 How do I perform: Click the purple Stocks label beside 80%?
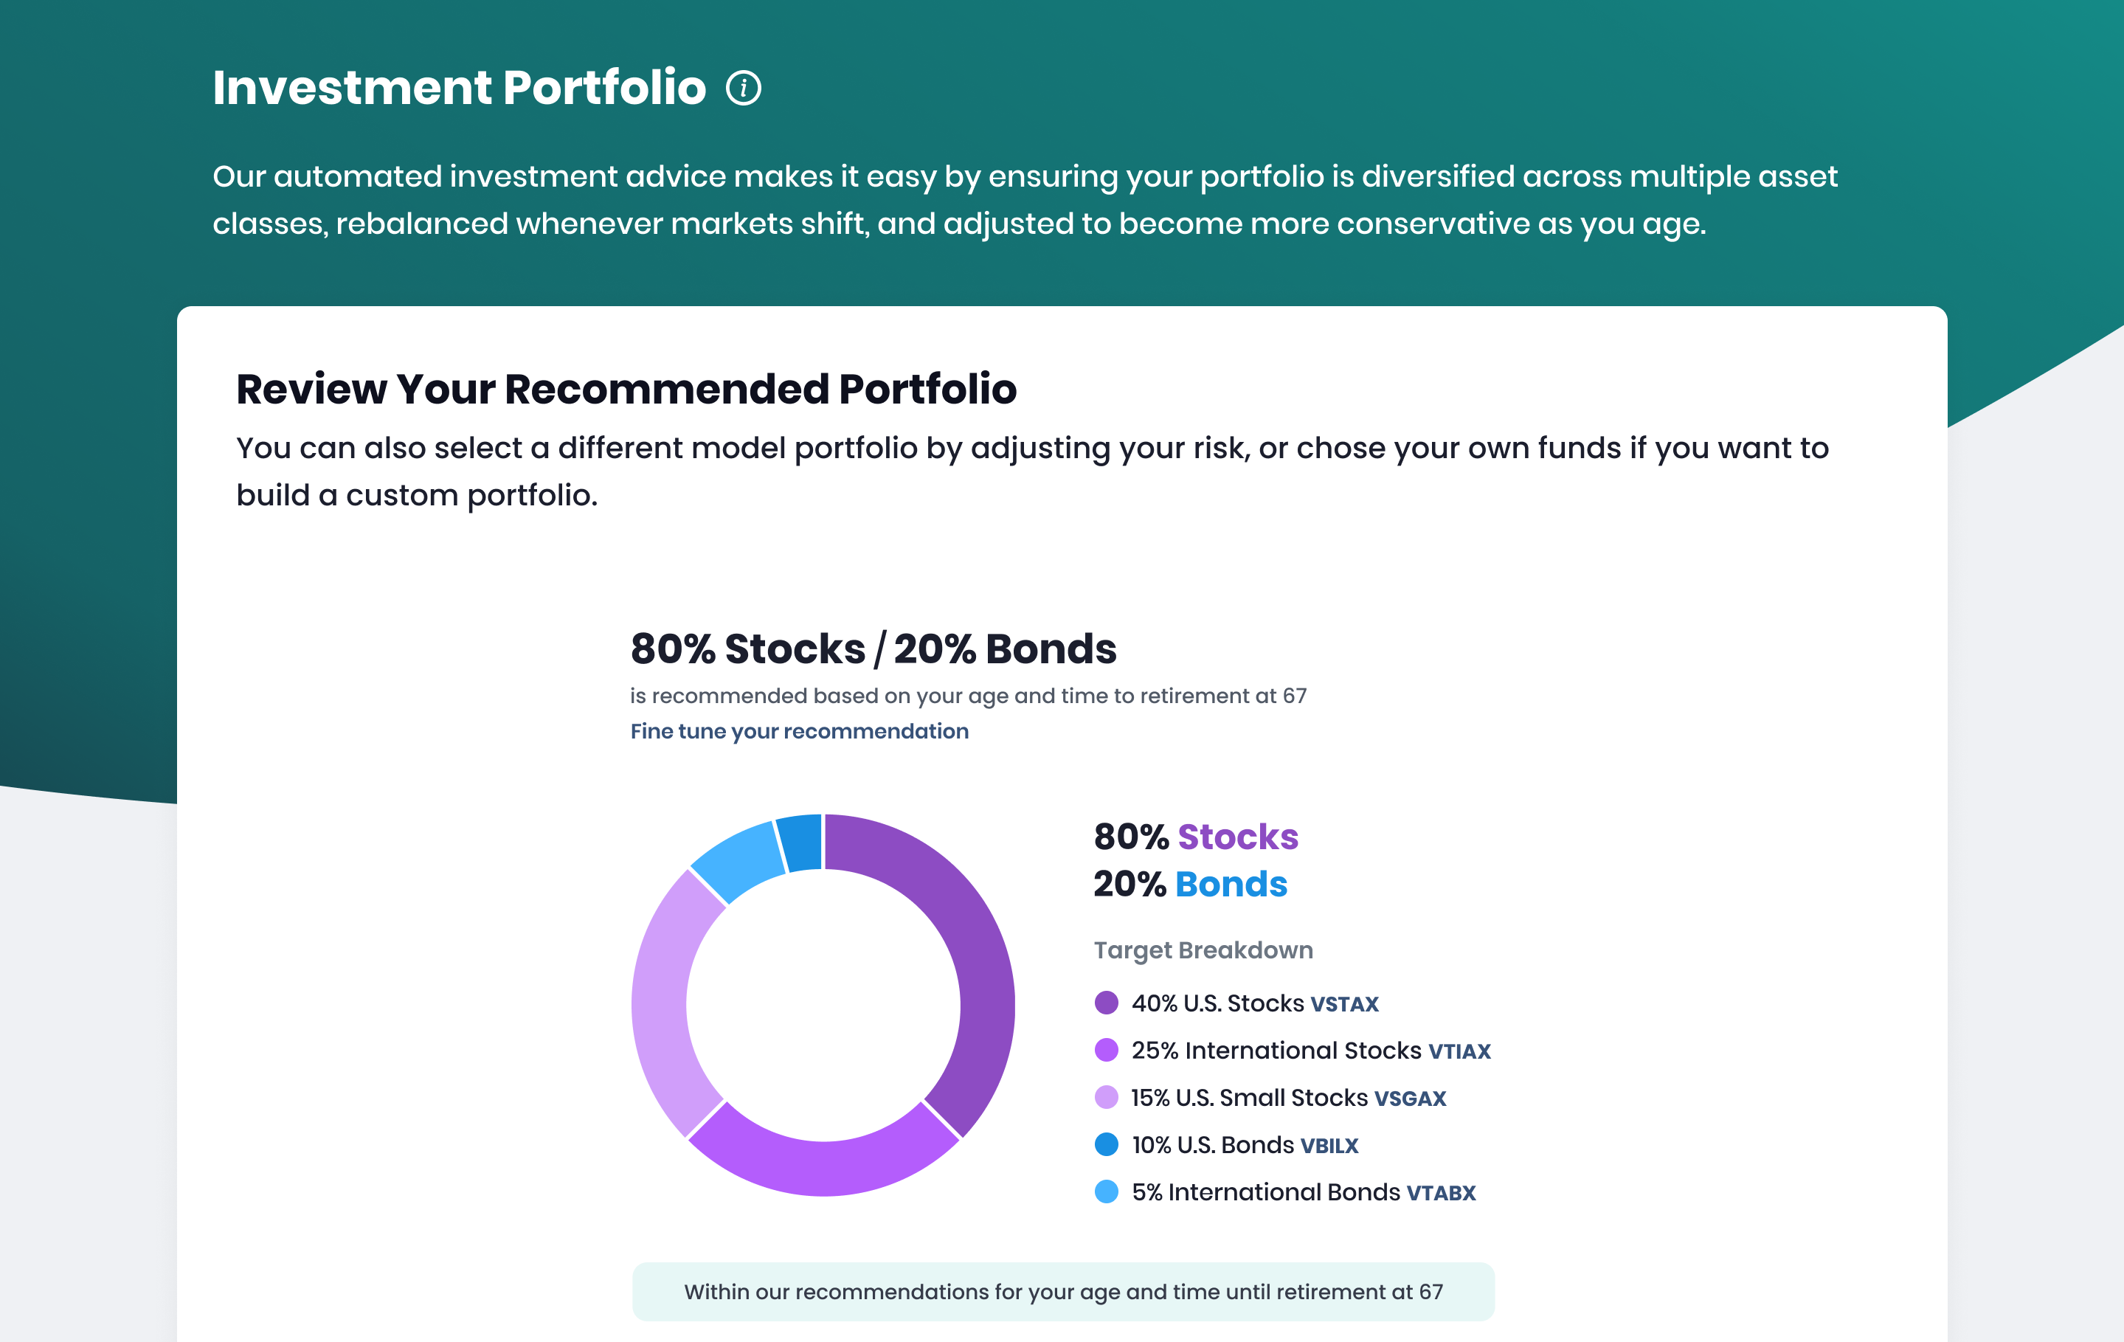[1237, 837]
